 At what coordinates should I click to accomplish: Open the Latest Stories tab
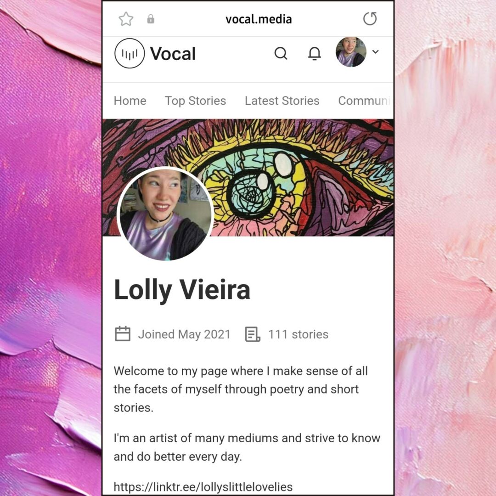pyautogui.click(x=282, y=101)
